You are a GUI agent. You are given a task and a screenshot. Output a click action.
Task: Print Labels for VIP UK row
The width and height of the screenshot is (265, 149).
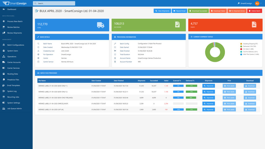(229, 110)
